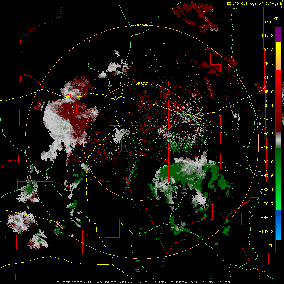Click the -109.8 velocity scale value

(x=266, y=232)
